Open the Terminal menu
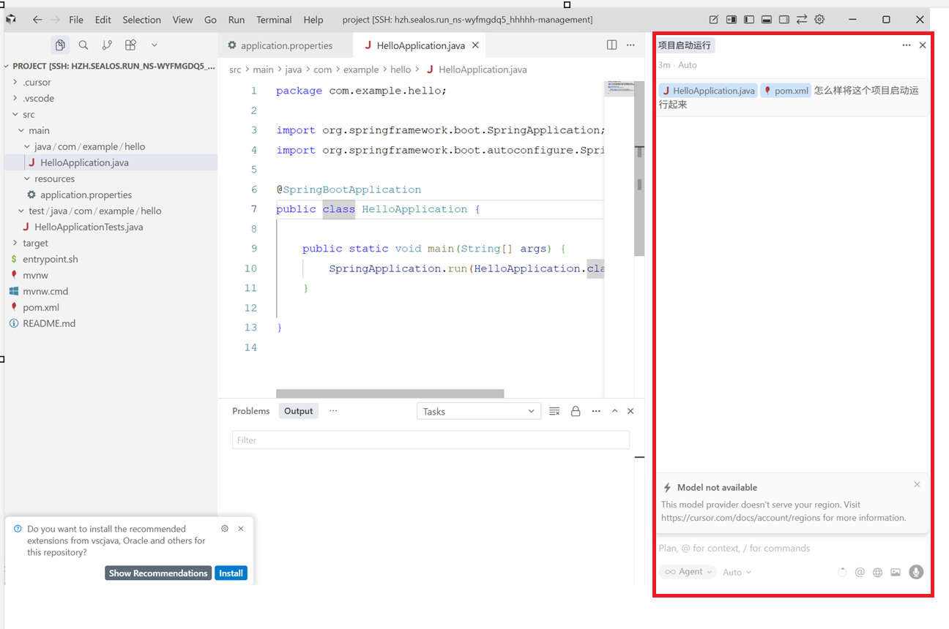The width and height of the screenshot is (949, 629). coord(274,20)
